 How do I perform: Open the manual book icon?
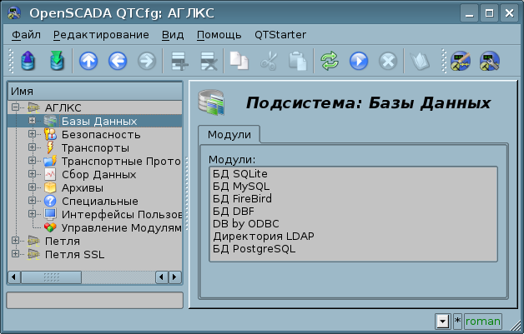(420, 61)
